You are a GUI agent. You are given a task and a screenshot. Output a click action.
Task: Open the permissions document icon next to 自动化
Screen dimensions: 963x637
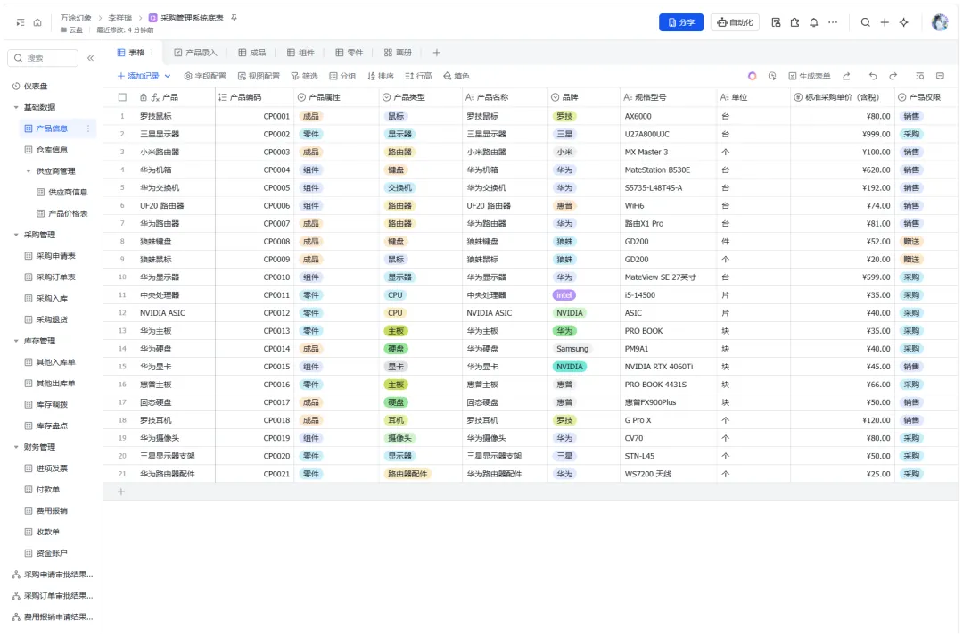[x=776, y=22]
